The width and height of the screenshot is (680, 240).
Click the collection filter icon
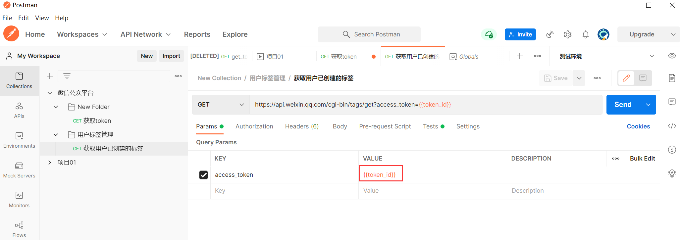pos(67,76)
